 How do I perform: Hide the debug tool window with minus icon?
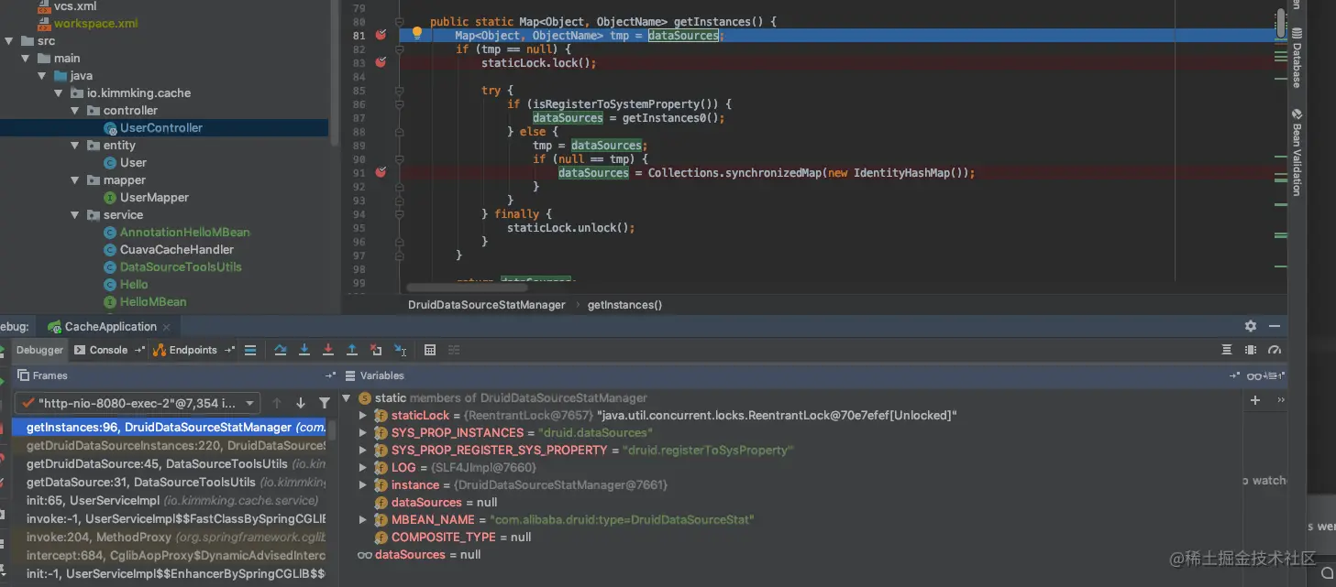[1275, 326]
